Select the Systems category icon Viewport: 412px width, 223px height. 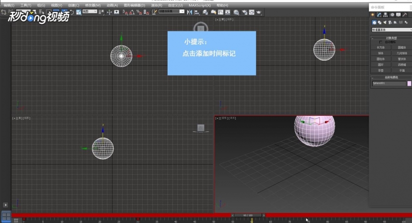406,22
